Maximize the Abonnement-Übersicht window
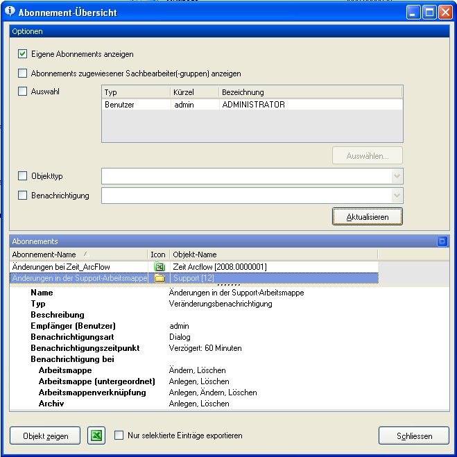The width and height of the screenshot is (457, 457). click(x=429, y=12)
